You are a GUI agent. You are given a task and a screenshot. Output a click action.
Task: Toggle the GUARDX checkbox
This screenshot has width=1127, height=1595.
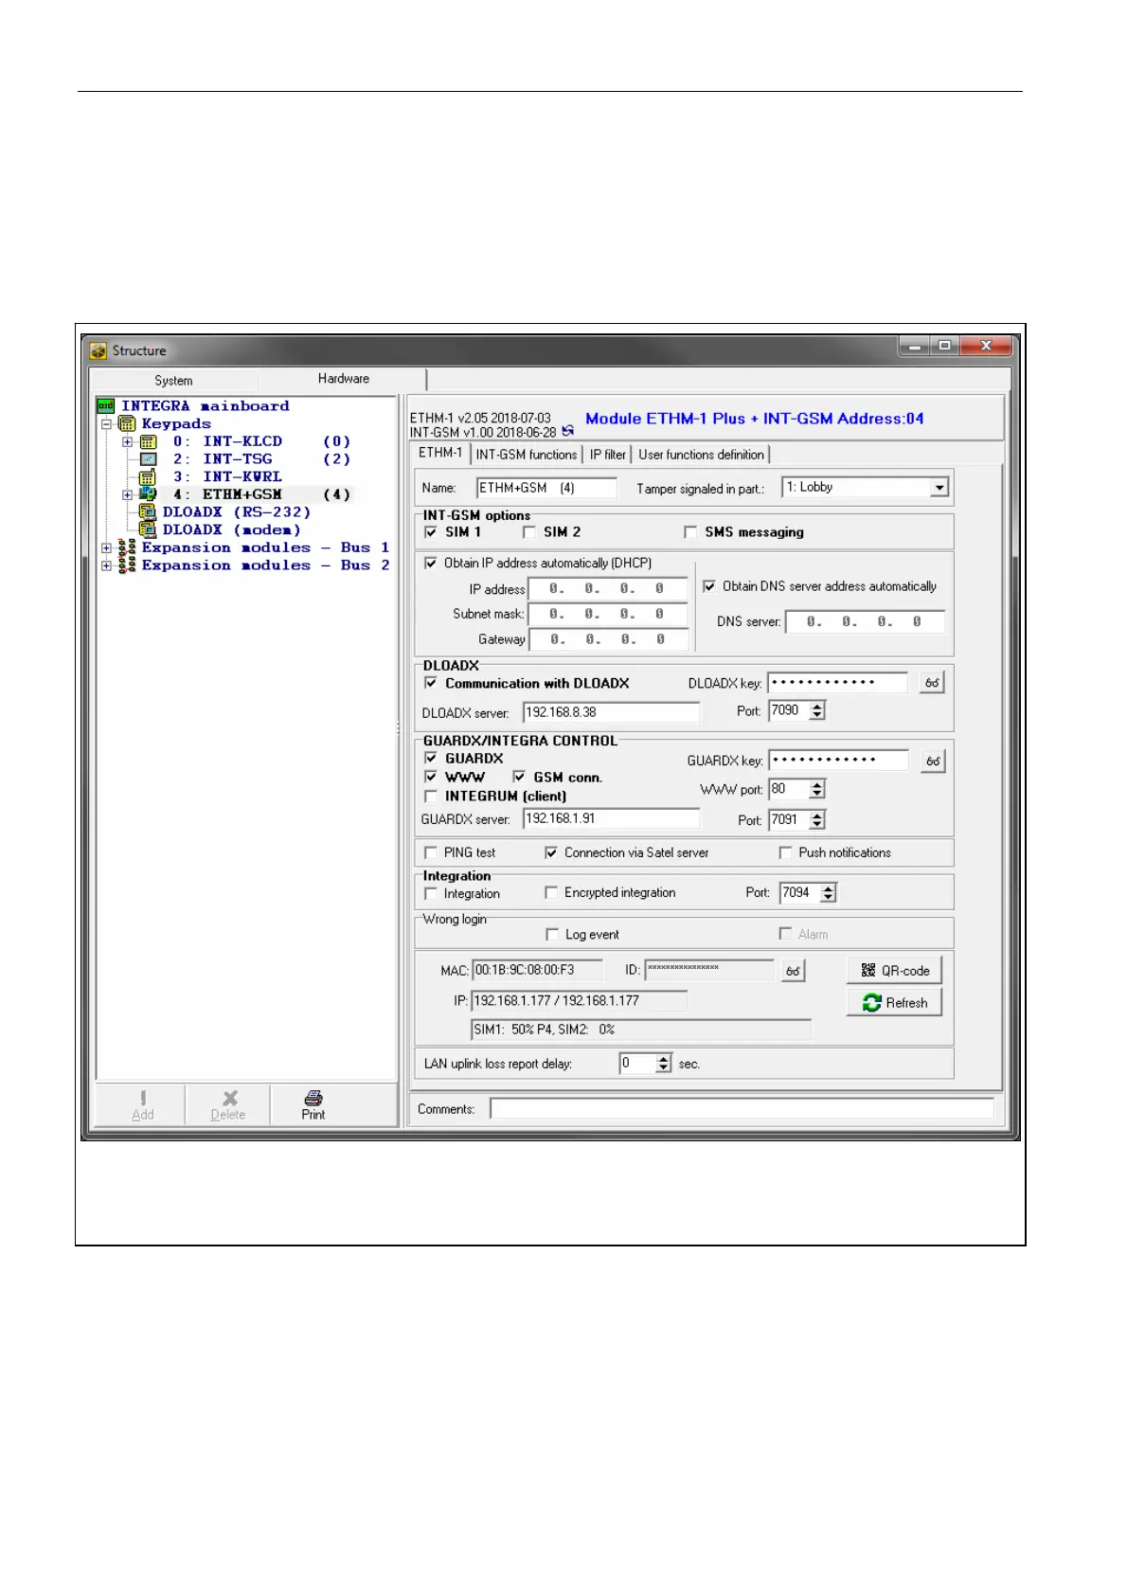coord(431,759)
